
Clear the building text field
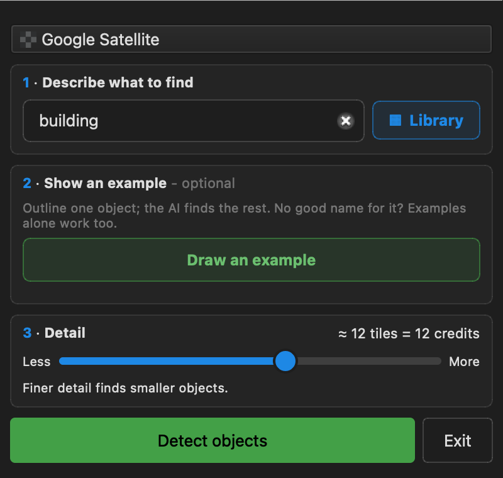(x=345, y=121)
